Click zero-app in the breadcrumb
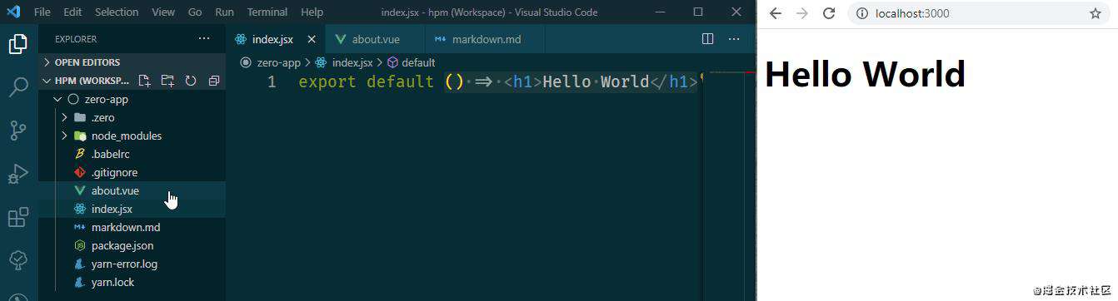Screen dimensions: 1118x301 pyautogui.click(x=278, y=62)
